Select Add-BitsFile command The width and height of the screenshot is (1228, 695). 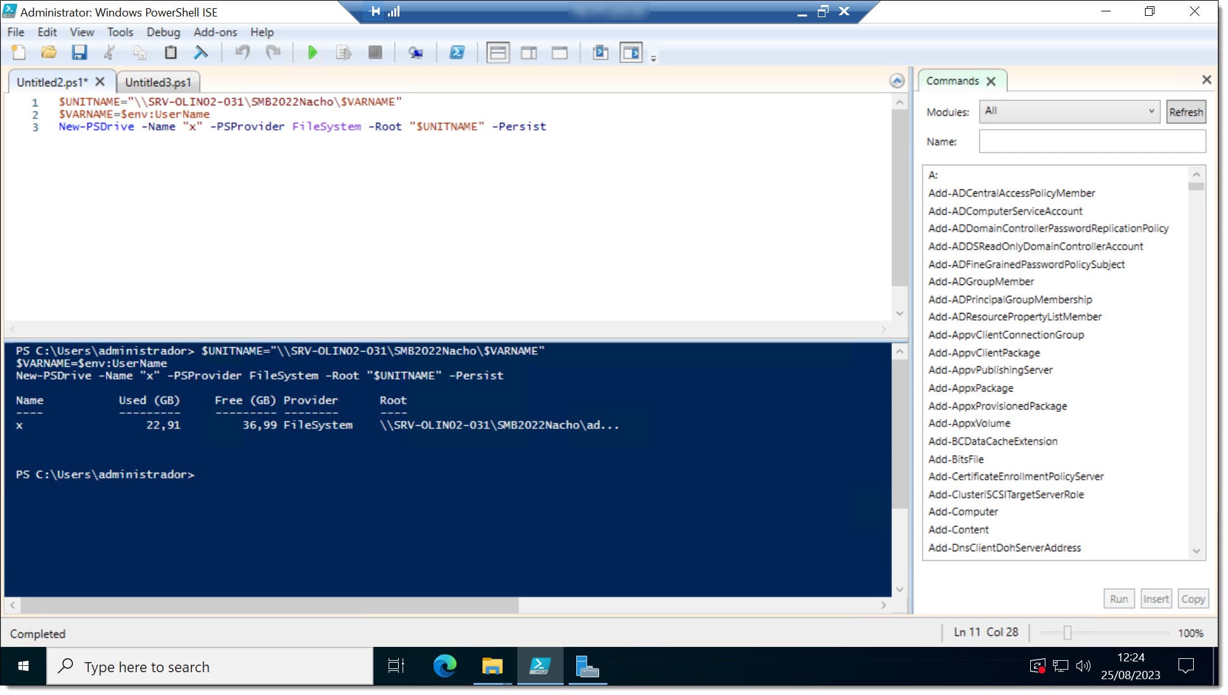click(x=955, y=459)
